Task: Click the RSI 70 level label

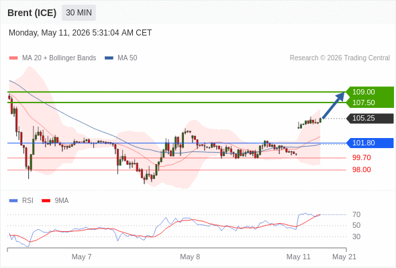Action: click(356, 214)
